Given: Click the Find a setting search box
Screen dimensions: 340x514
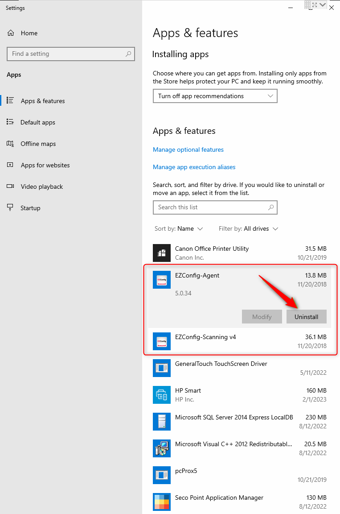Looking at the screenshot, I should (x=71, y=54).
